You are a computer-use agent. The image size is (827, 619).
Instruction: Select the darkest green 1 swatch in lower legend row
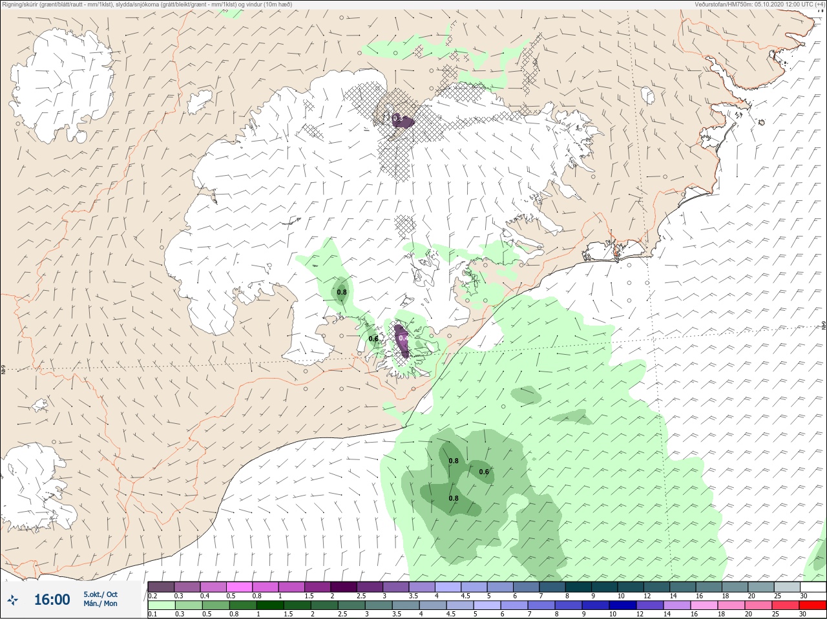pyautogui.click(x=270, y=605)
